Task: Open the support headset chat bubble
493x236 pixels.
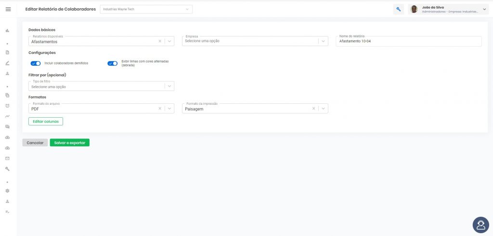Action: click(x=481, y=225)
